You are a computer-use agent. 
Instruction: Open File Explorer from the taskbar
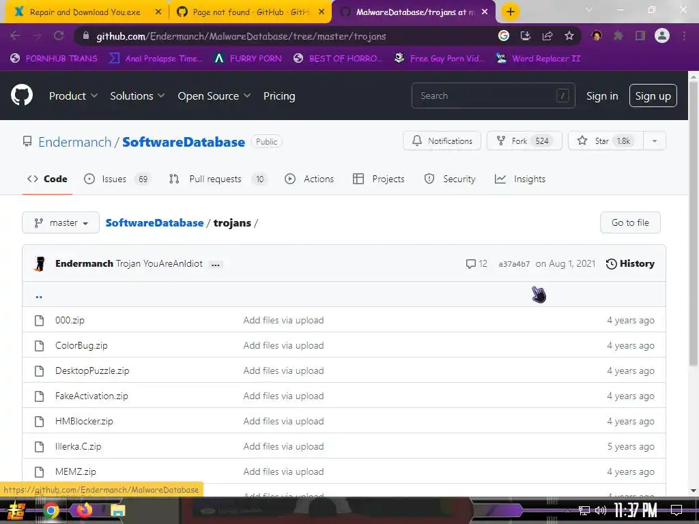point(117,510)
